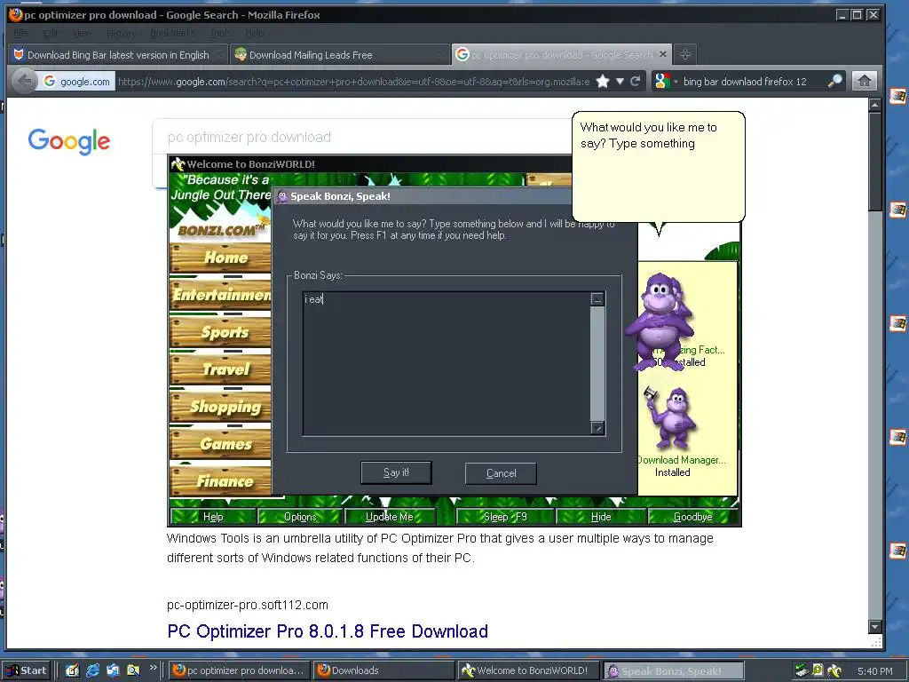Viewport: 909px width, 682px height.
Task: Open Shopping in the BonziWORLD sidebar
Action: coord(220,407)
